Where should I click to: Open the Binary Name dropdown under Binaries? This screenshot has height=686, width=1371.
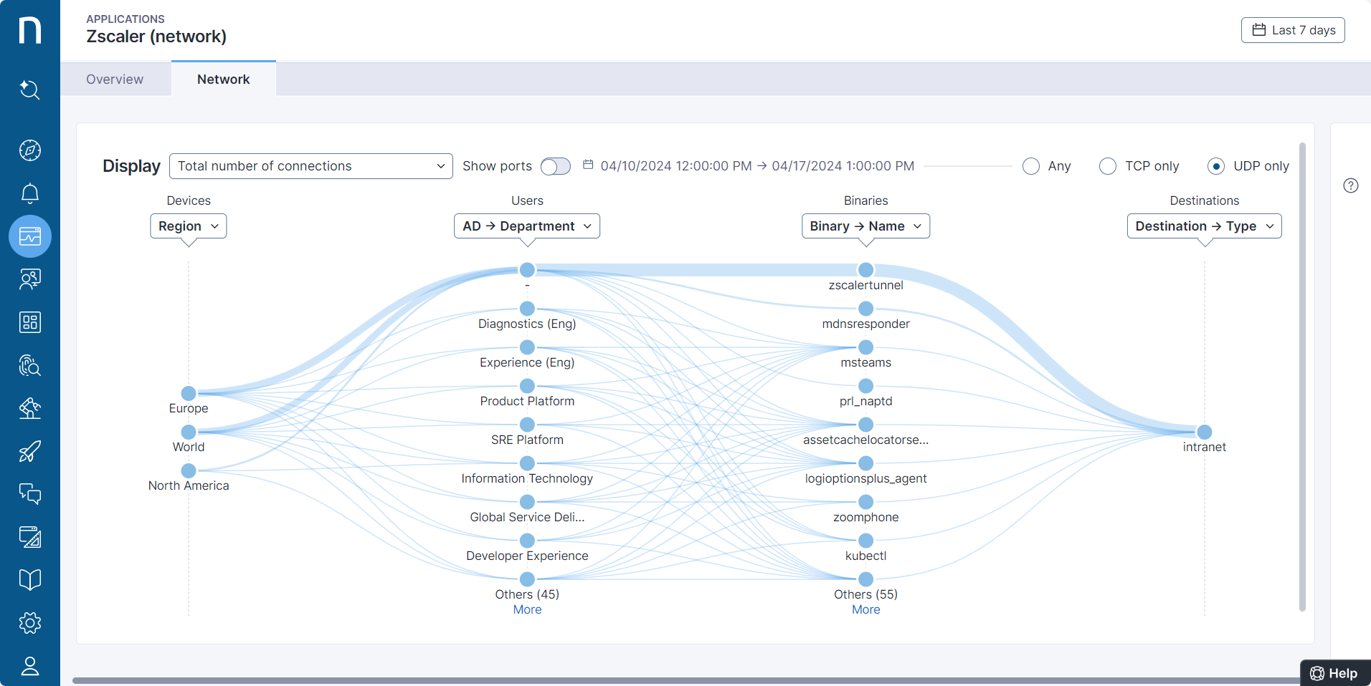click(x=865, y=226)
